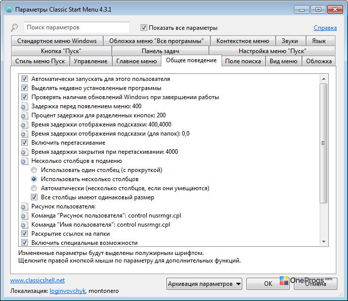This screenshot has height=301, width=348.
Task: Open the Звуки tab
Action: [x=290, y=41]
